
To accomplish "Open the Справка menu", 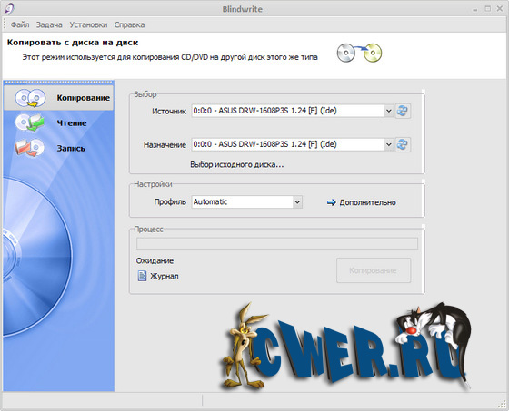I will point(129,24).
